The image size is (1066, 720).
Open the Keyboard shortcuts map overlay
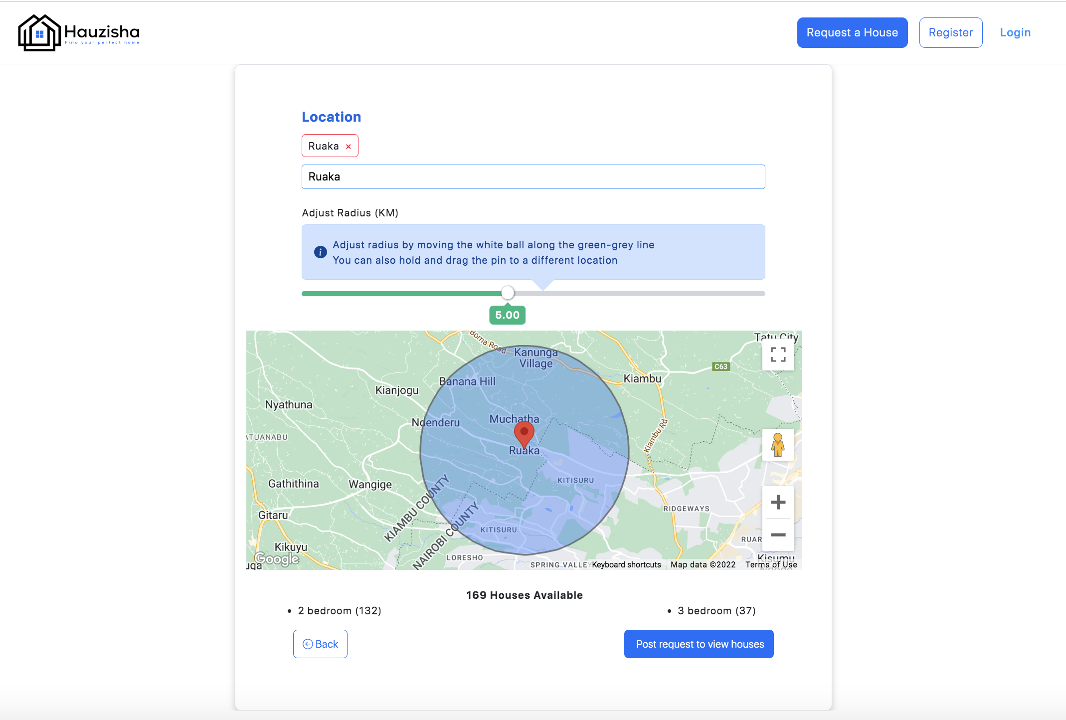coord(626,564)
